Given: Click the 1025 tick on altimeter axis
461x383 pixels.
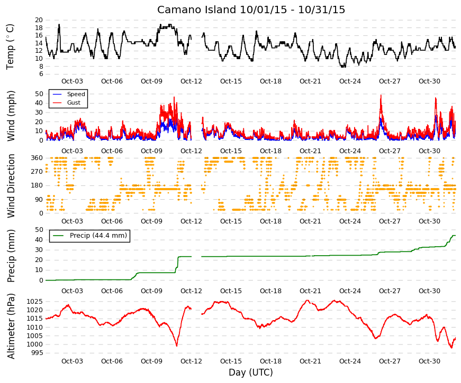Looking at the screenshot, I should tap(35, 302).
